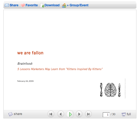Click the pink heart Favorite icon

[x=23, y=5]
